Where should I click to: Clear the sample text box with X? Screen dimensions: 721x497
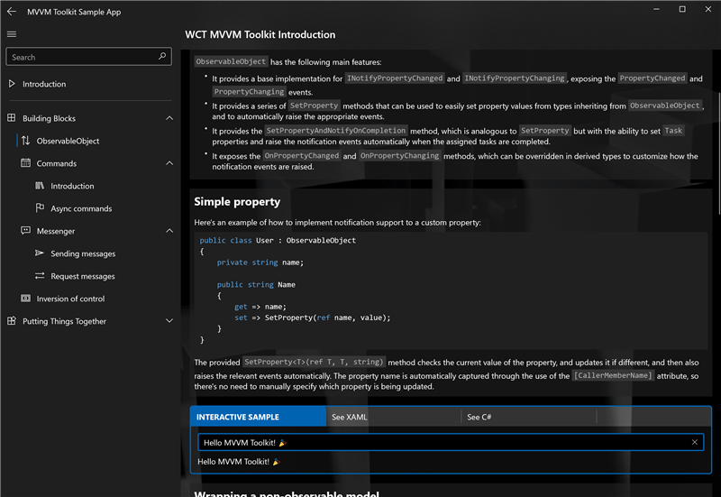[x=694, y=442]
